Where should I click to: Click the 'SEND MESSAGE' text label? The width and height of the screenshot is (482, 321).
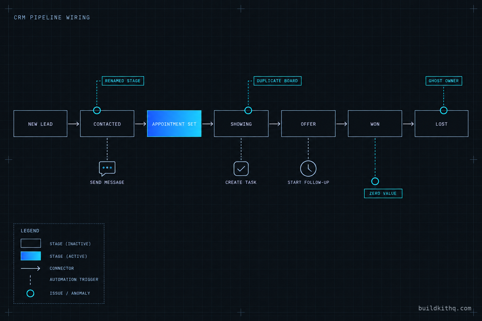click(107, 182)
